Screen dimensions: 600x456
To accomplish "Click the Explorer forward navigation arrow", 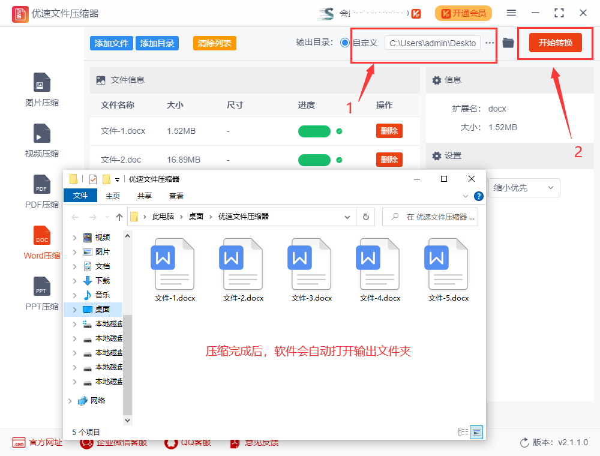I will pos(92,217).
